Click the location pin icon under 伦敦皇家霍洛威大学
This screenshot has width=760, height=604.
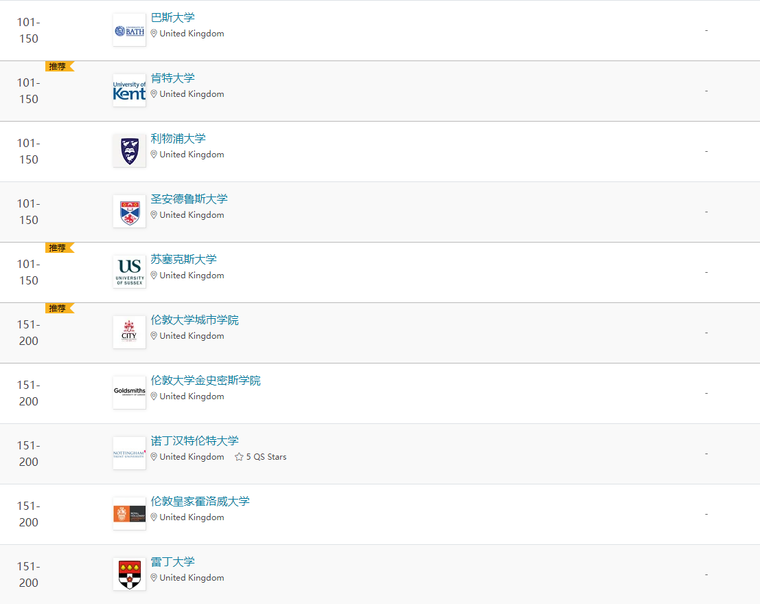pyautogui.click(x=154, y=517)
